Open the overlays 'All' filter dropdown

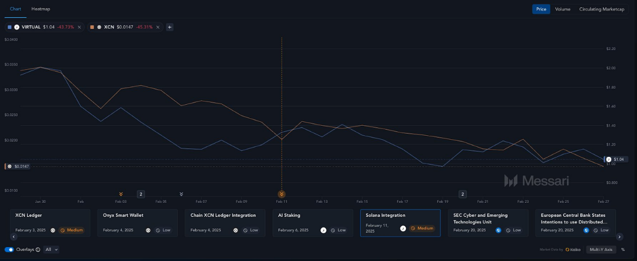coord(51,249)
